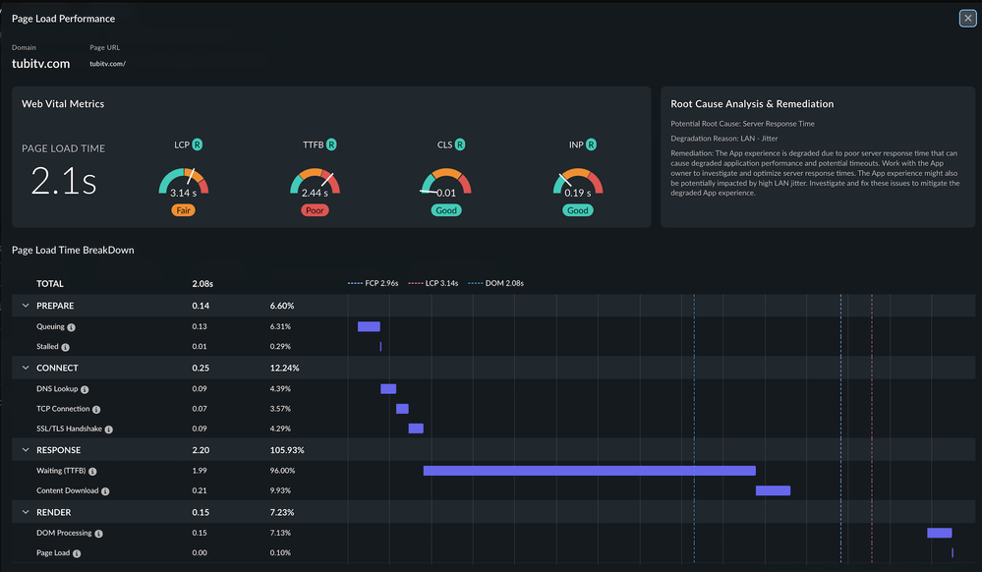This screenshot has width=982, height=572.
Task: Click the tubitv.com/ page URL
Action: 108,64
